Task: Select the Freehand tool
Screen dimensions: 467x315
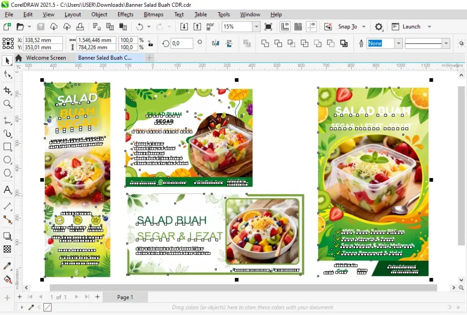Action: pyautogui.click(x=7, y=120)
